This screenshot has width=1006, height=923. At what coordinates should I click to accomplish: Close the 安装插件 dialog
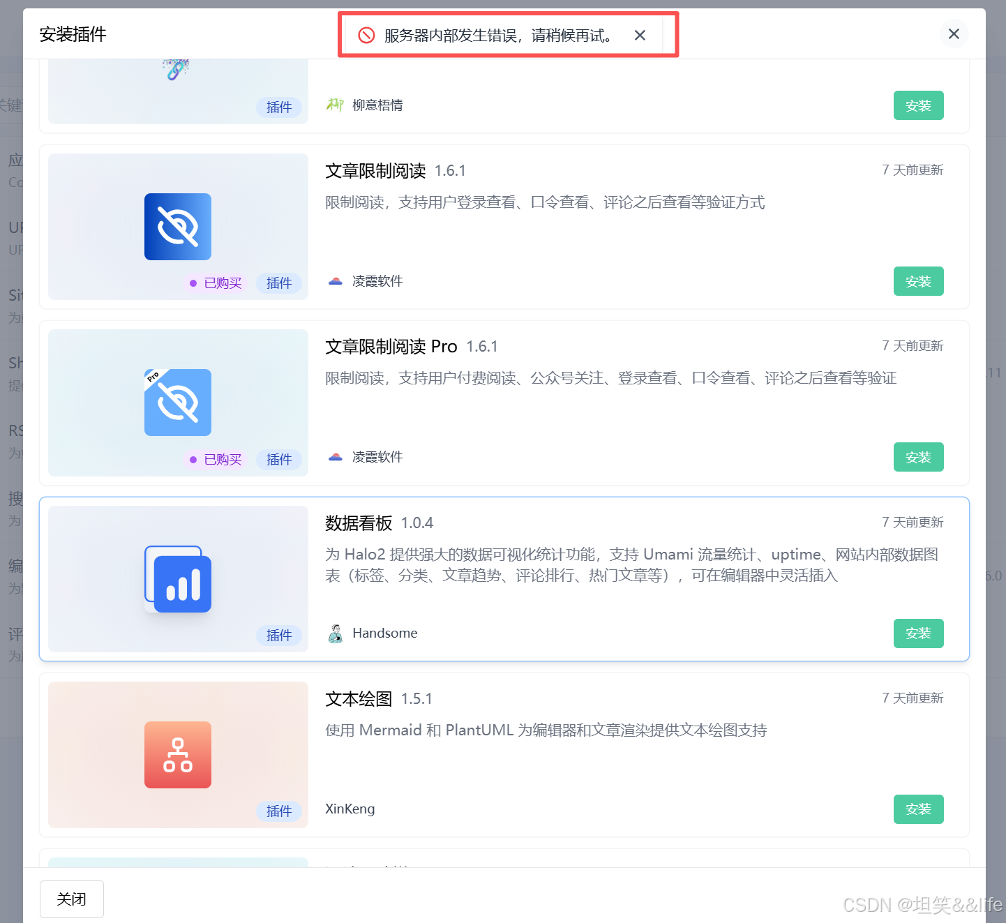point(954,33)
